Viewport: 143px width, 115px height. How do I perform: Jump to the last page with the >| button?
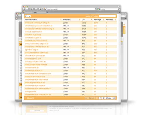point(114,98)
